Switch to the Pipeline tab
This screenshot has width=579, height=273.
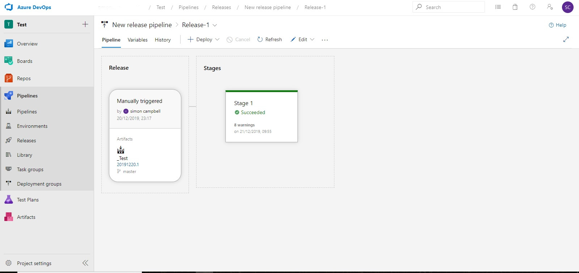tap(111, 40)
